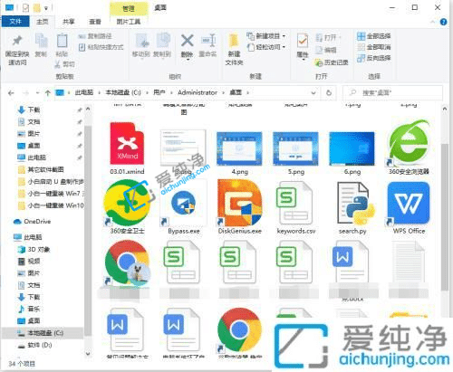Select 下载 in Quick access
Image resolution: width=453 pixels, height=372 pixels.
34,110
